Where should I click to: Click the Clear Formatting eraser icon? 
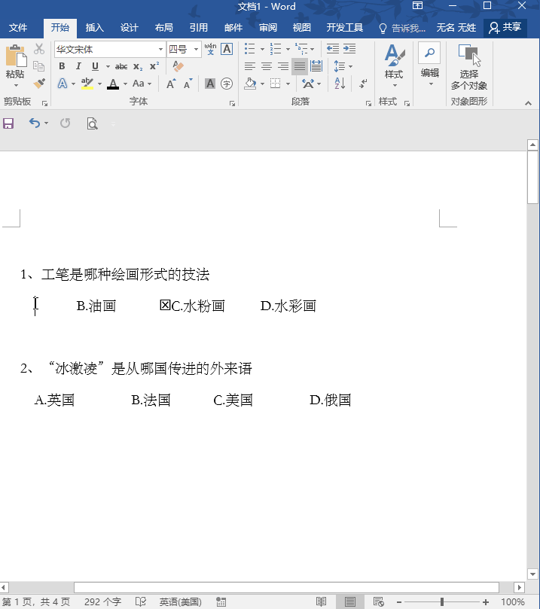pos(178,66)
